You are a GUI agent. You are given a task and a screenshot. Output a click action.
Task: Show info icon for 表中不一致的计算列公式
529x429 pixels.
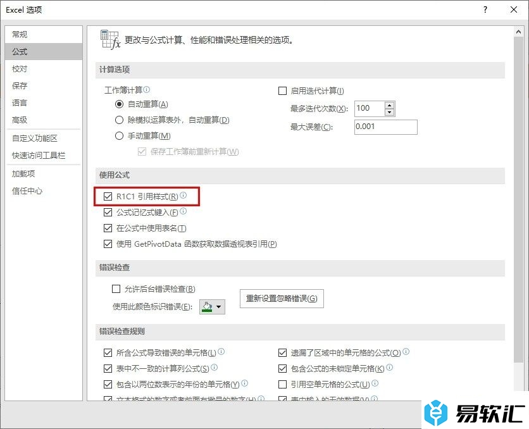[x=215, y=367]
